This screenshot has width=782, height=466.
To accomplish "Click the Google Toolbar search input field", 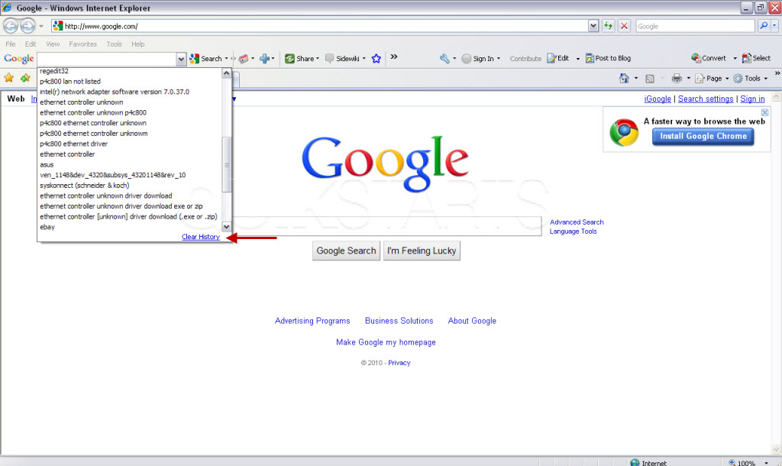I will (x=107, y=59).
